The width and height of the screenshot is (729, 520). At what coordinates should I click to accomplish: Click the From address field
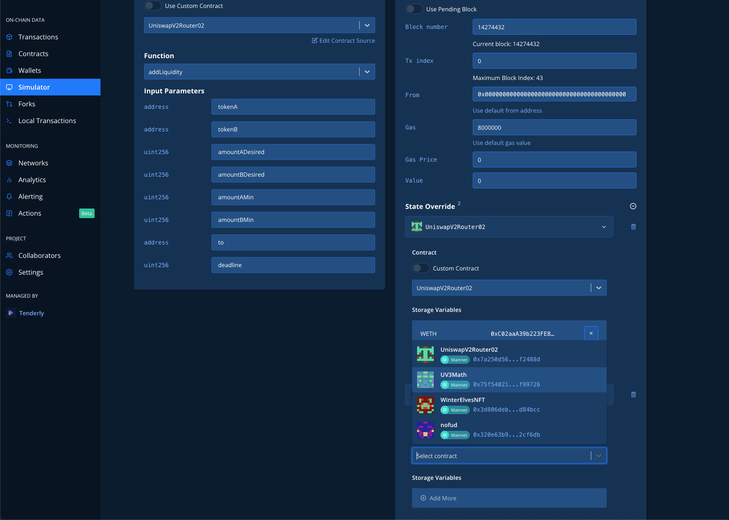tap(554, 94)
